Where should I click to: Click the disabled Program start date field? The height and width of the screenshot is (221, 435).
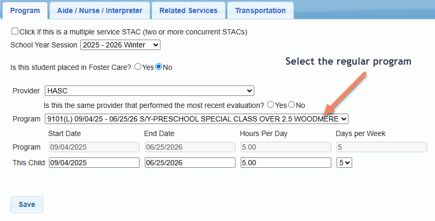point(94,147)
